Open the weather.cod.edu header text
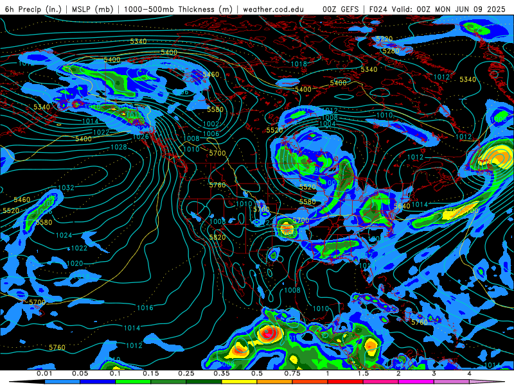This screenshot has height=385, width=514. pyautogui.click(x=273, y=9)
